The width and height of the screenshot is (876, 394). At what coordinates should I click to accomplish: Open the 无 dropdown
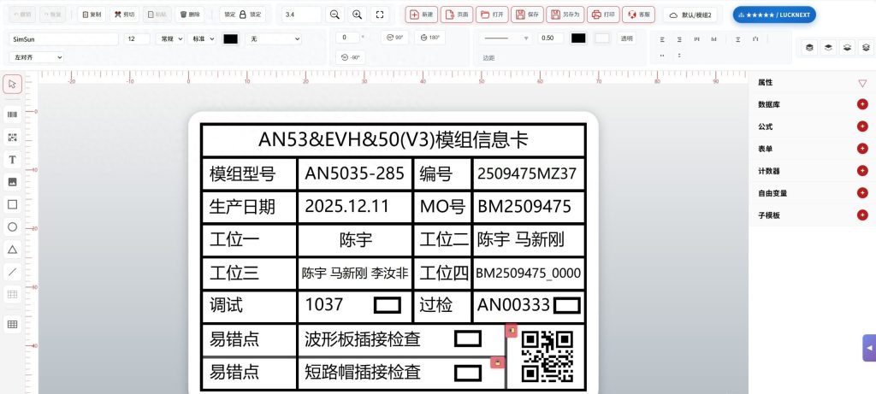click(x=273, y=39)
